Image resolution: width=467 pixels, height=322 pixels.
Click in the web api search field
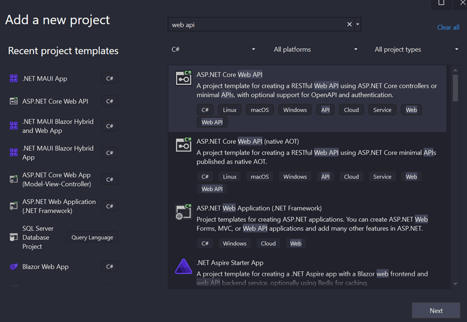pyautogui.click(x=255, y=25)
